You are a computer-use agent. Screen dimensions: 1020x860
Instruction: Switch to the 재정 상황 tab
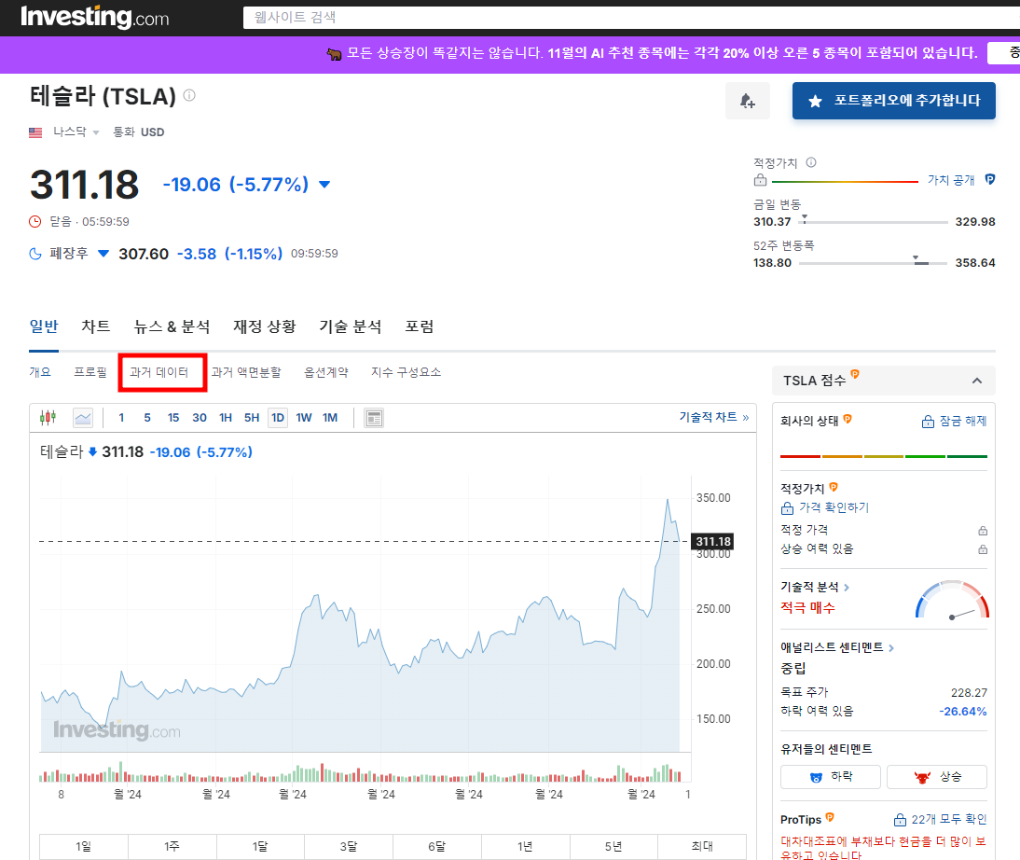point(265,326)
